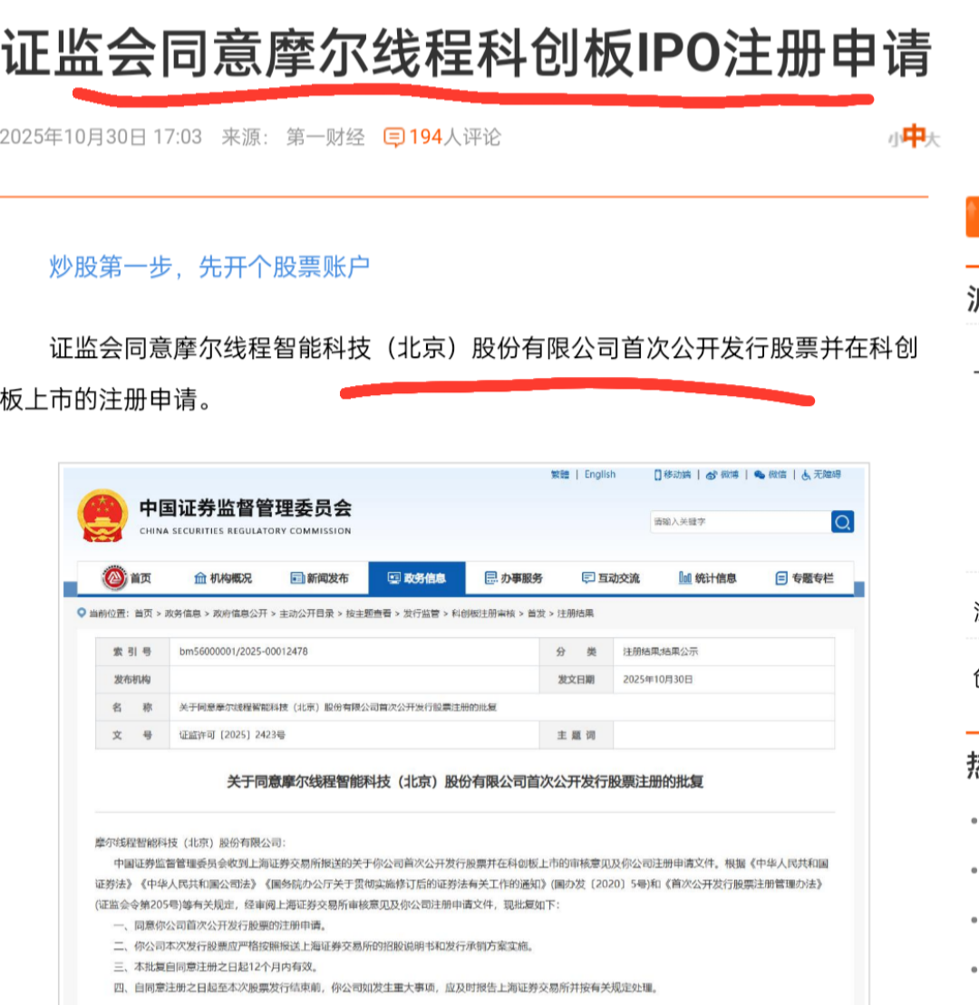Image resolution: width=979 pixels, height=1005 pixels.
Task: Set font size to small (小)
Action: pos(894,139)
